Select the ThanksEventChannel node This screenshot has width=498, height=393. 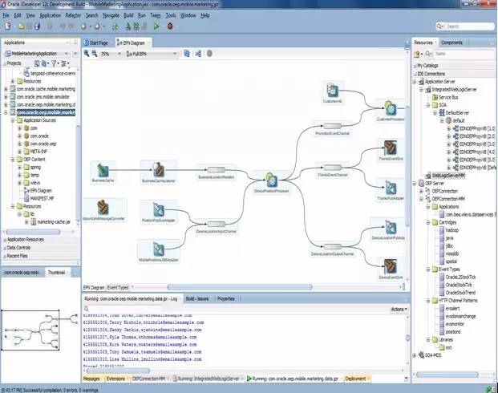click(333, 170)
